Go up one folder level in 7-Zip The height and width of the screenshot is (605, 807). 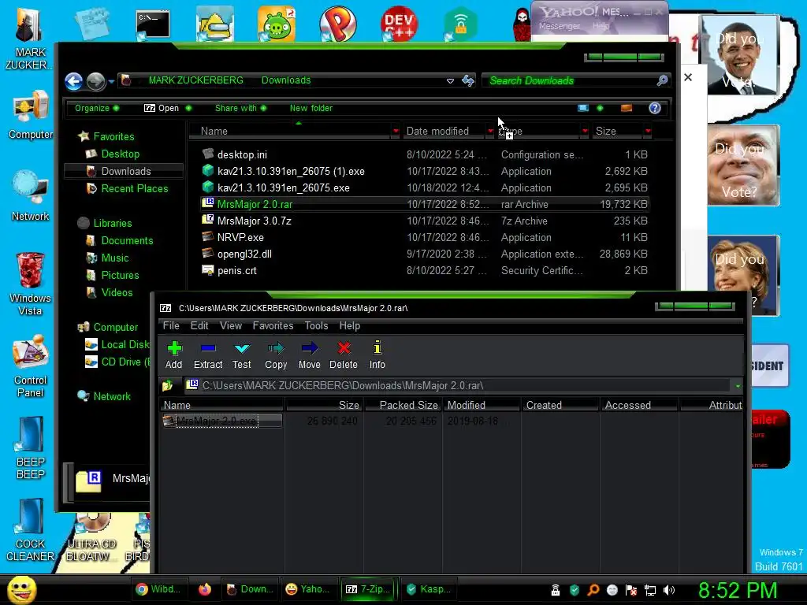click(x=167, y=385)
